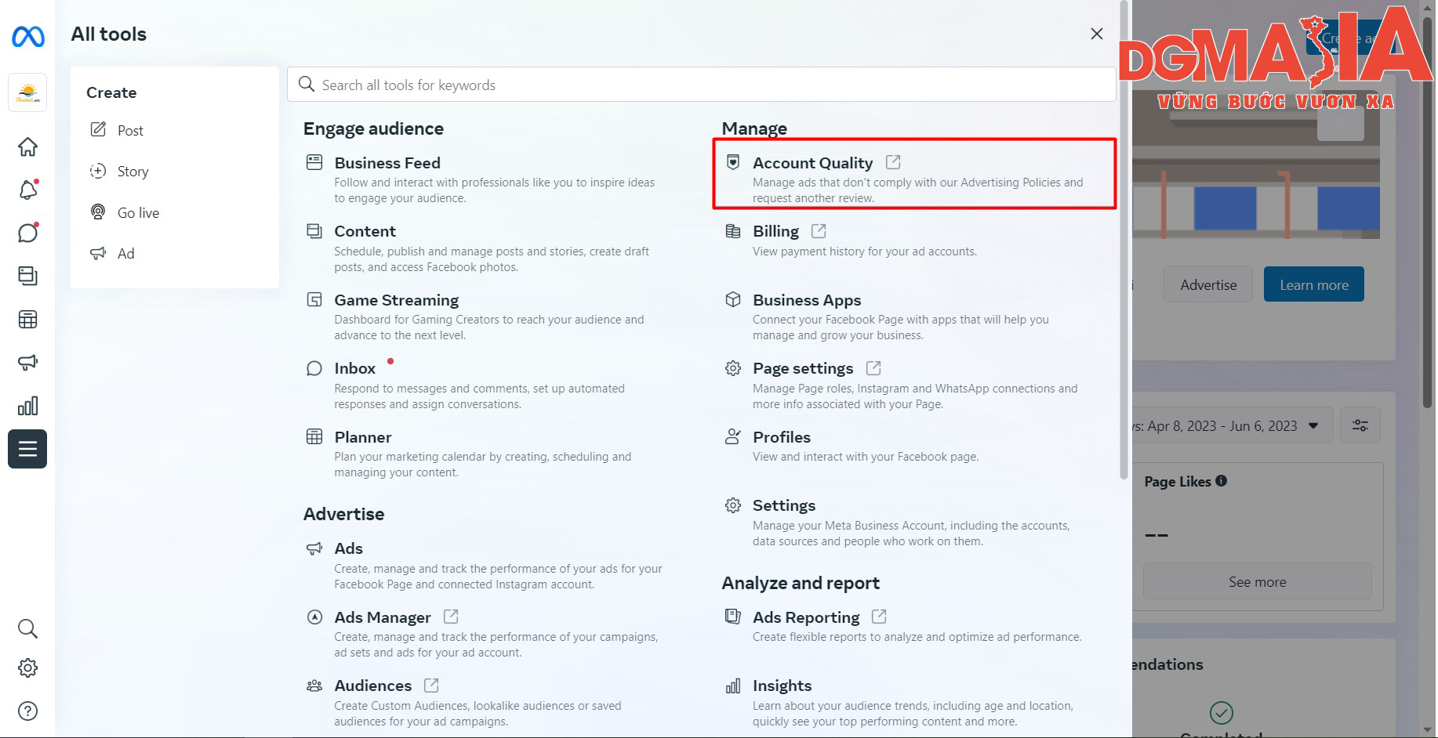
Task: Go to Home in the left sidebar
Action: (27, 147)
